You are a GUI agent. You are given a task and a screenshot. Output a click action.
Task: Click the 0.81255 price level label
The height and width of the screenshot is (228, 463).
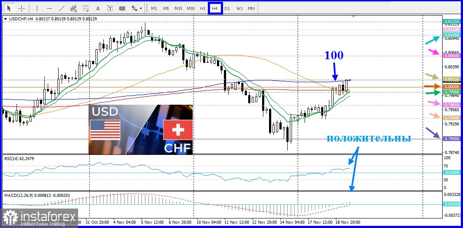point(451,22)
